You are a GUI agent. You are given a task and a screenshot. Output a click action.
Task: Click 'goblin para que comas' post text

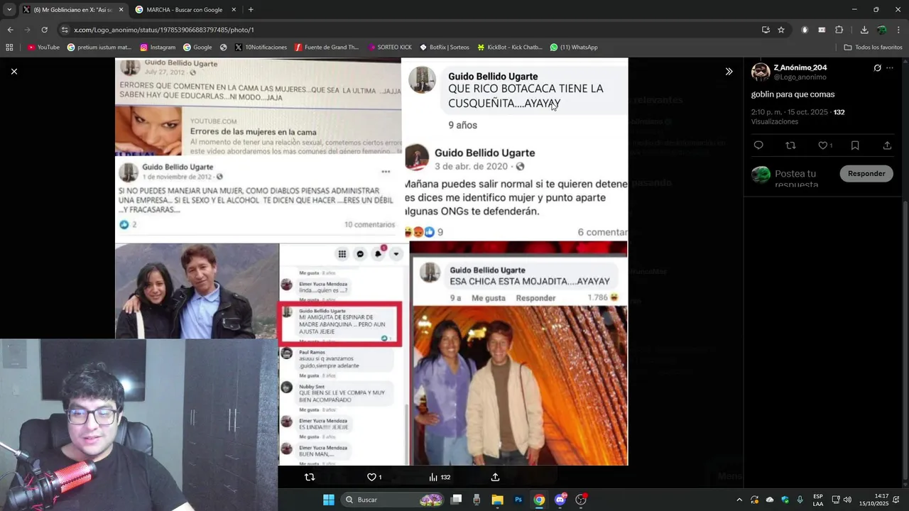pos(793,94)
